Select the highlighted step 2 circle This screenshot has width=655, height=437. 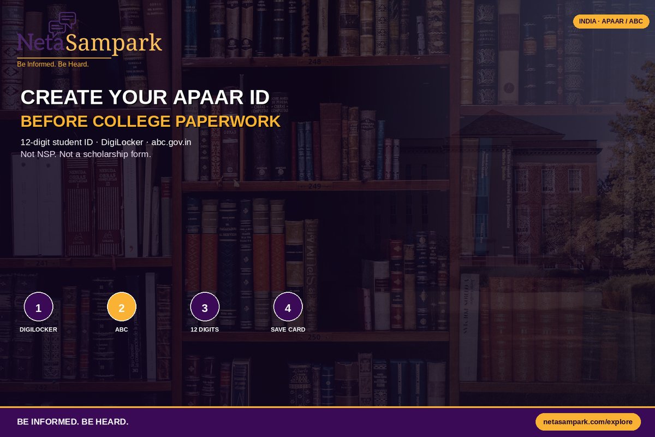[122, 308]
